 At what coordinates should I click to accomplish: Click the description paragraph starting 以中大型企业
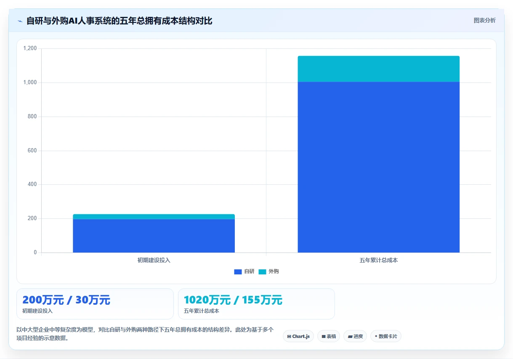pyautogui.click(x=145, y=334)
